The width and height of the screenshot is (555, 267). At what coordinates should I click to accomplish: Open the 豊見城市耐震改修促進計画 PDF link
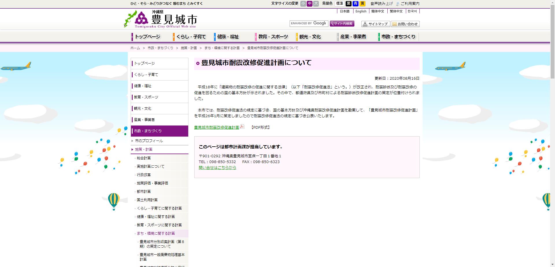click(x=217, y=127)
